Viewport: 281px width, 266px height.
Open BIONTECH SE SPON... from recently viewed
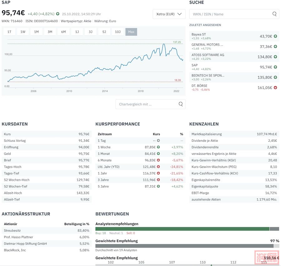(x=234, y=77)
